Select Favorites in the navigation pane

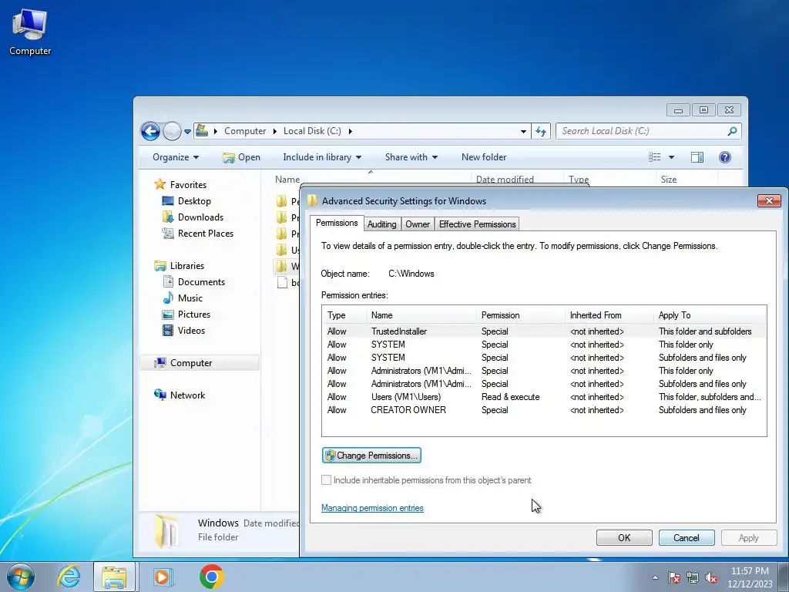point(180,185)
